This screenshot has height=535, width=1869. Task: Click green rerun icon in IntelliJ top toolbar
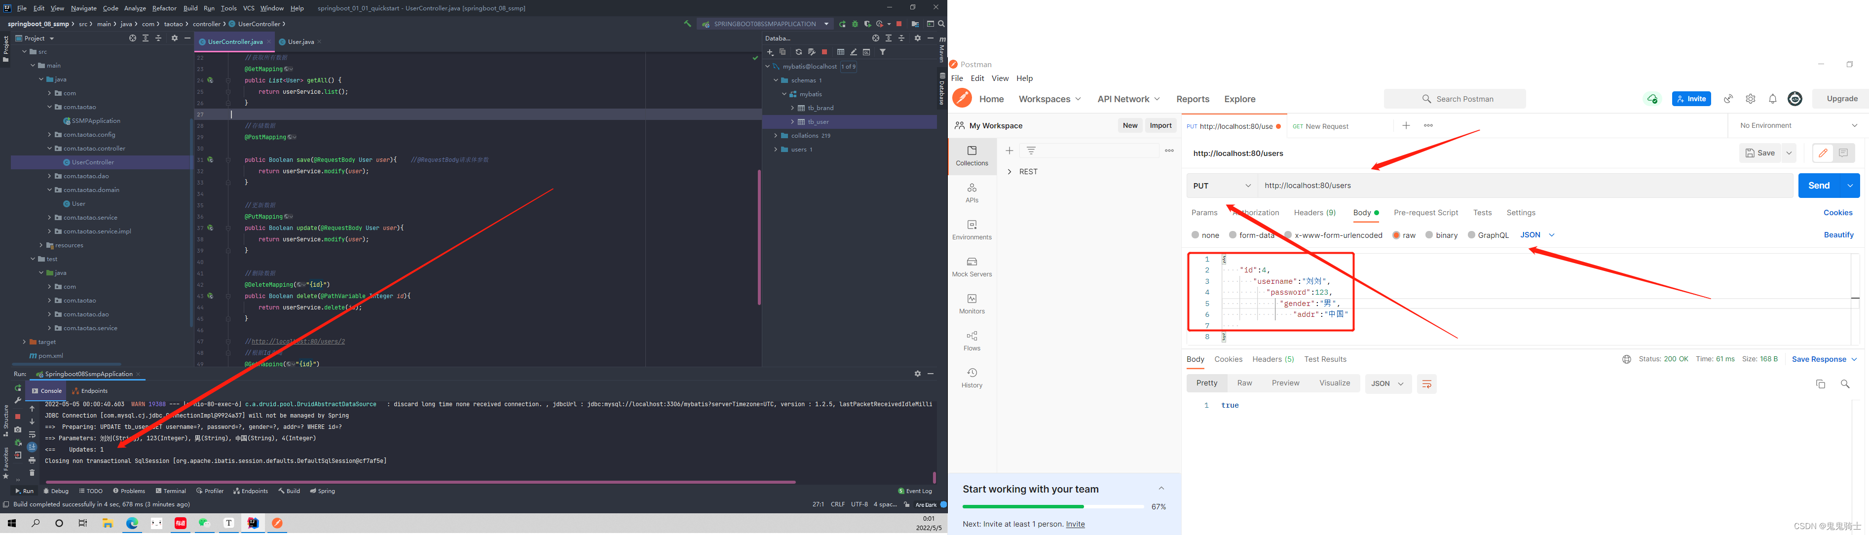(x=842, y=24)
